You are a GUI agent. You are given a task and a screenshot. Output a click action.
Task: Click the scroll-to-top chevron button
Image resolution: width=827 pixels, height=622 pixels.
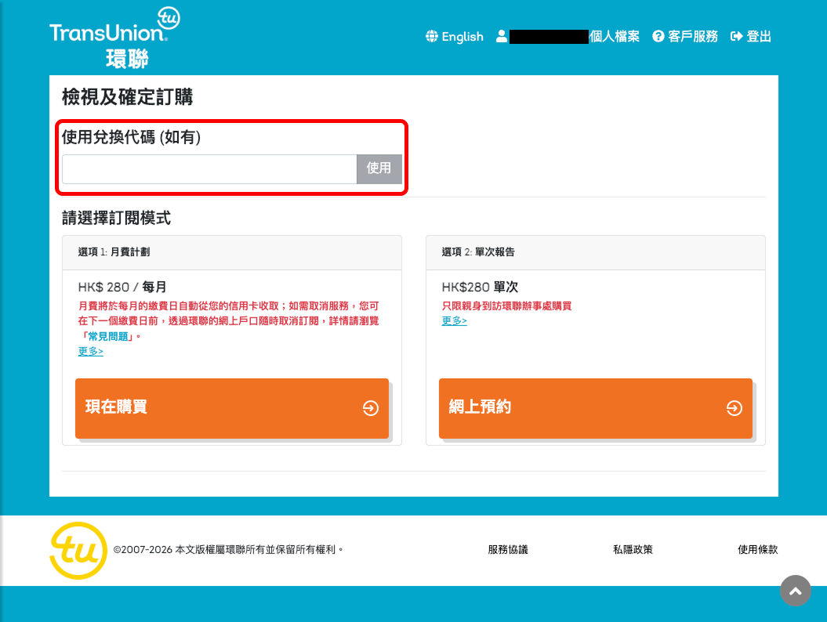pyautogui.click(x=796, y=591)
